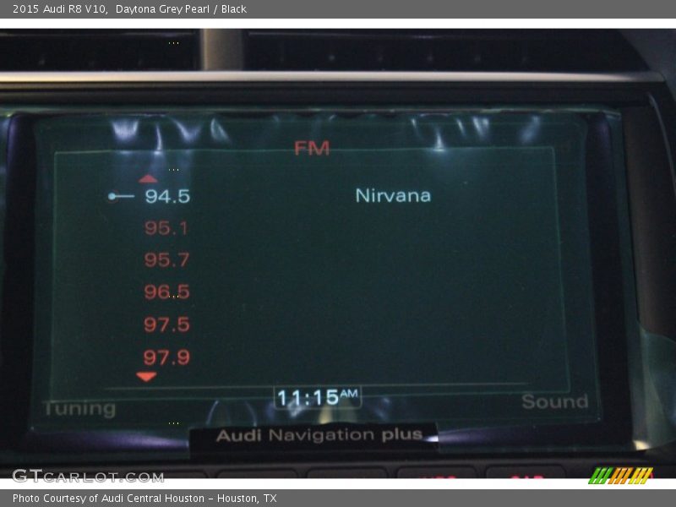Tap the FM band header
Image resolution: width=676 pixels, height=507 pixels.
pyautogui.click(x=312, y=149)
